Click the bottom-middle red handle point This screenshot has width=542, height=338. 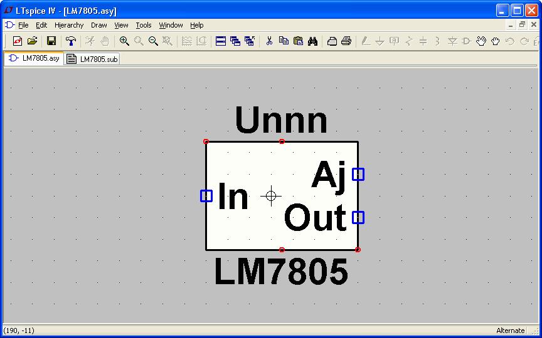tap(282, 249)
